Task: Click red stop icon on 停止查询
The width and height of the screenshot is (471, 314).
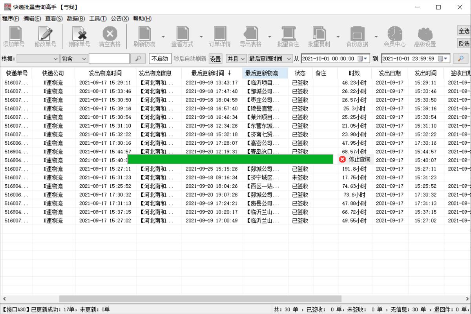Action: tap(342, 160)
